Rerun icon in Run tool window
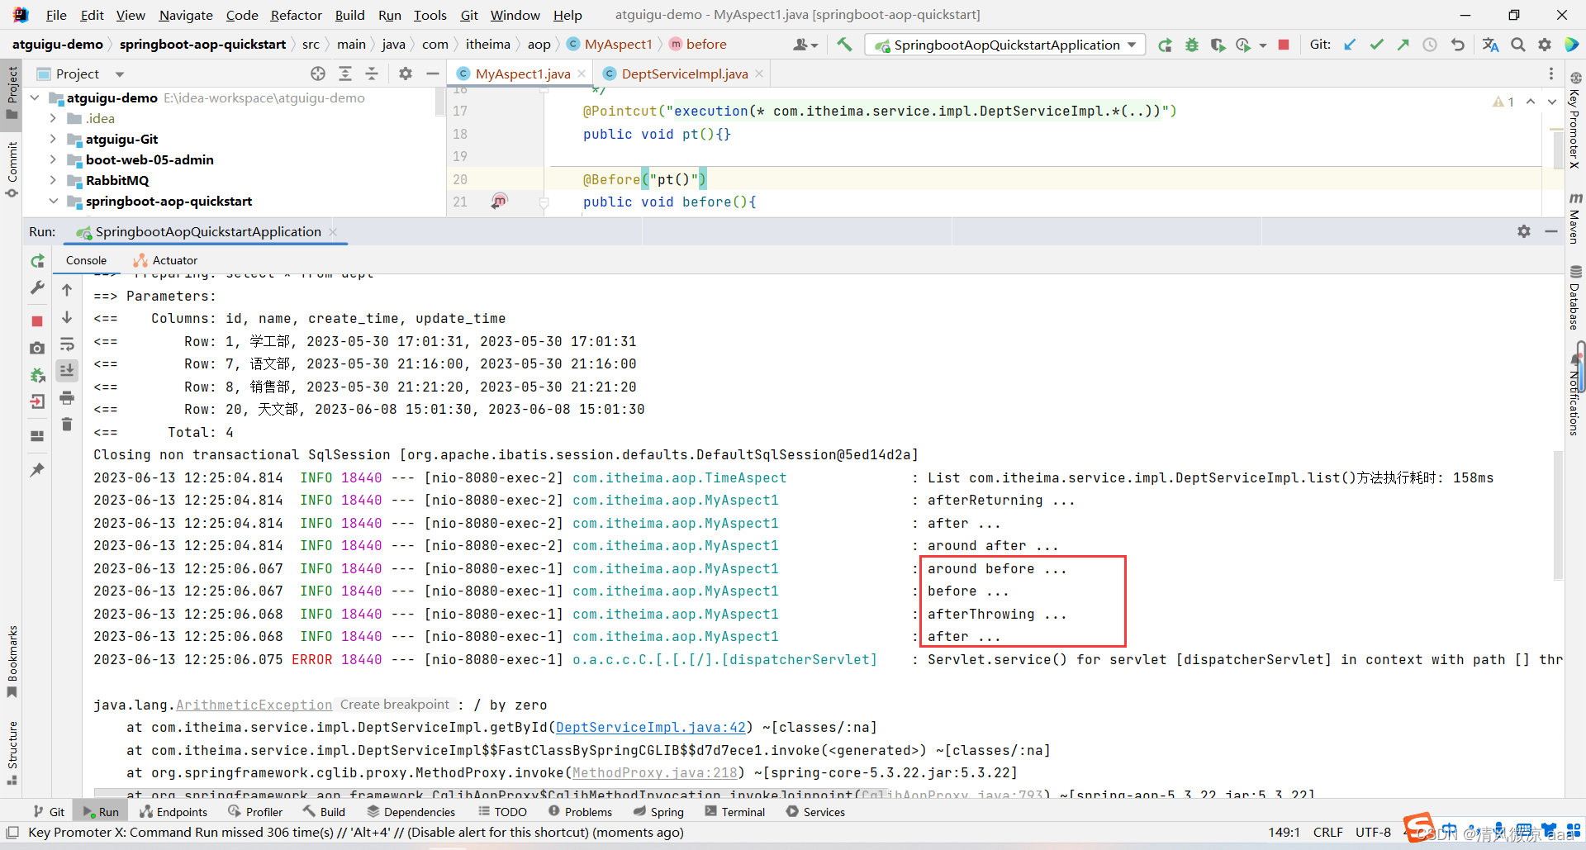 click(x=37, y=261)
